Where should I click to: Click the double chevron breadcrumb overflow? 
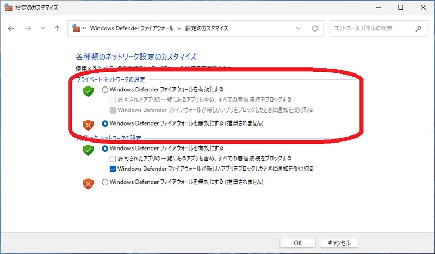84,28
